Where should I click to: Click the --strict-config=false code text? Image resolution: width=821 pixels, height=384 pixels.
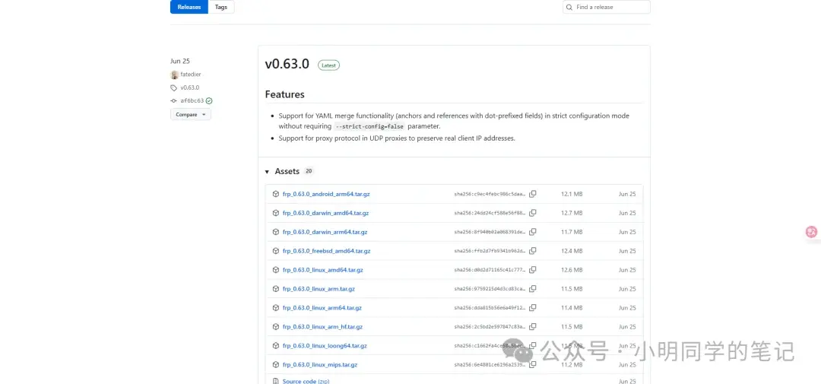point(369,126)
